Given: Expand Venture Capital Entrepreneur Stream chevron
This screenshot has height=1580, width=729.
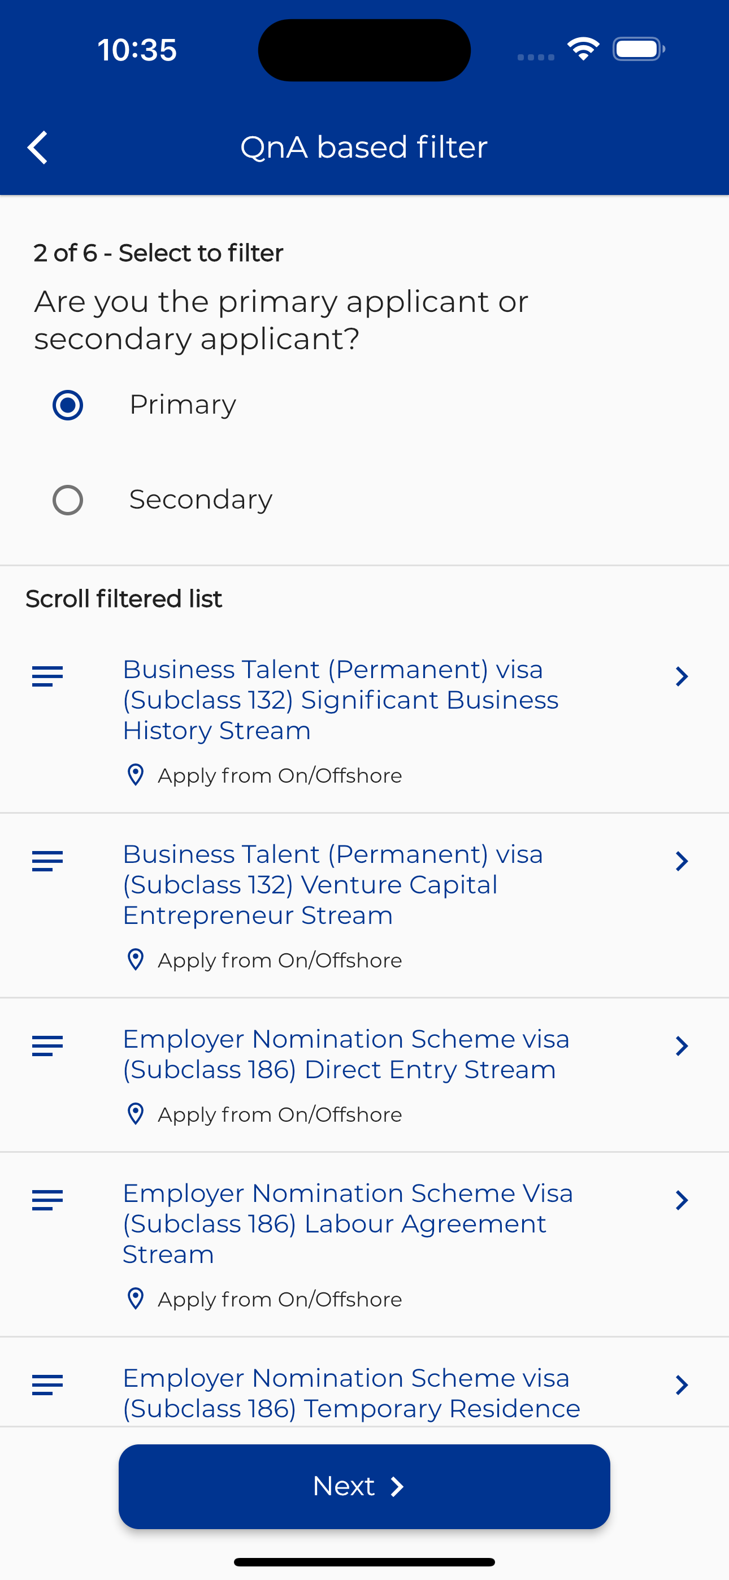Looking at the screenshot, I should [681, 861].
